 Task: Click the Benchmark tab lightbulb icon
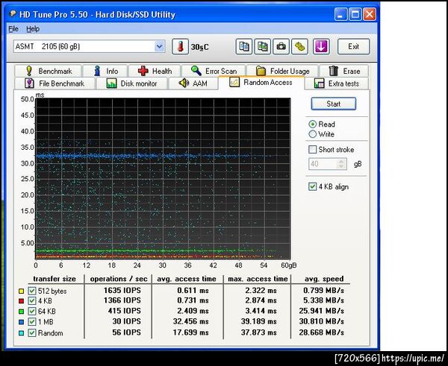(x=29, y=71)
